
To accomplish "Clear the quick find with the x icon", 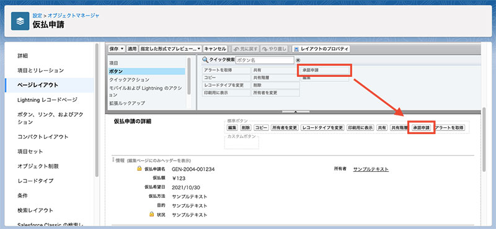I will pos(298,60).
